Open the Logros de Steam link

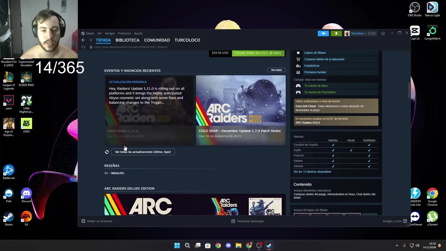[315, 53]
